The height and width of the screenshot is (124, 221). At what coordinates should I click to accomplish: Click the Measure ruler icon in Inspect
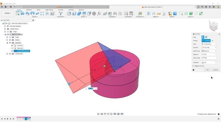(159, 13)
